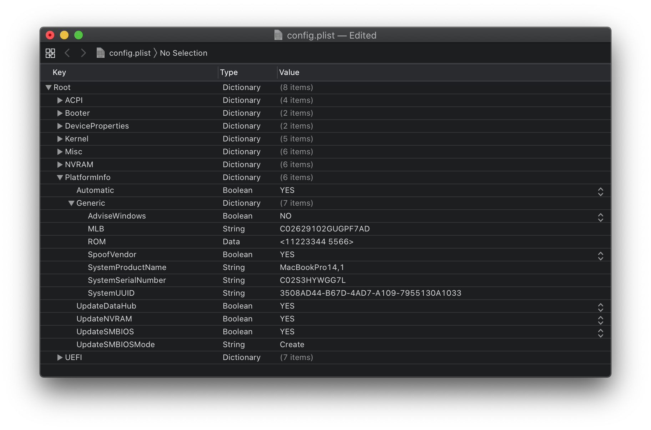Change UpdateSMBIOS boolean with stepper
651x430 pixels.
[600, 333]
